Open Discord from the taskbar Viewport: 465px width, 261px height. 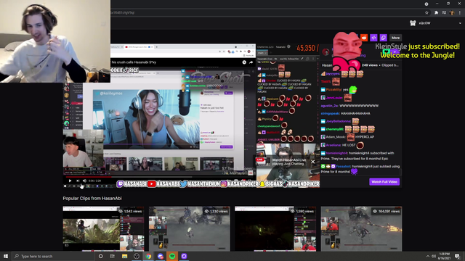click(161, 256)
